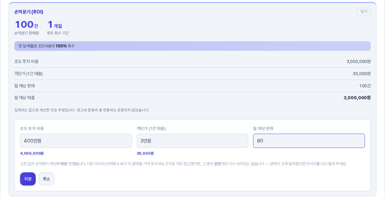This screenshot has width=385, height=198.
Task: Click the 취소 button
Action: (x=46, y=179)
